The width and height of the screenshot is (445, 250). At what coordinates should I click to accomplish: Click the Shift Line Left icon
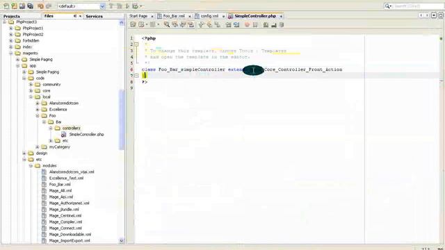click(x=229, y=25)
